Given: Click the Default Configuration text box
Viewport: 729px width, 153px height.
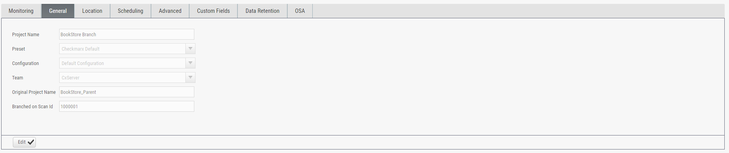Looking at the screenshot, I should [x=122, y=63].
